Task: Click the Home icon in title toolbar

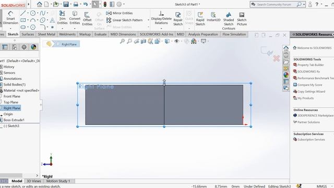Action: (39, 4)
